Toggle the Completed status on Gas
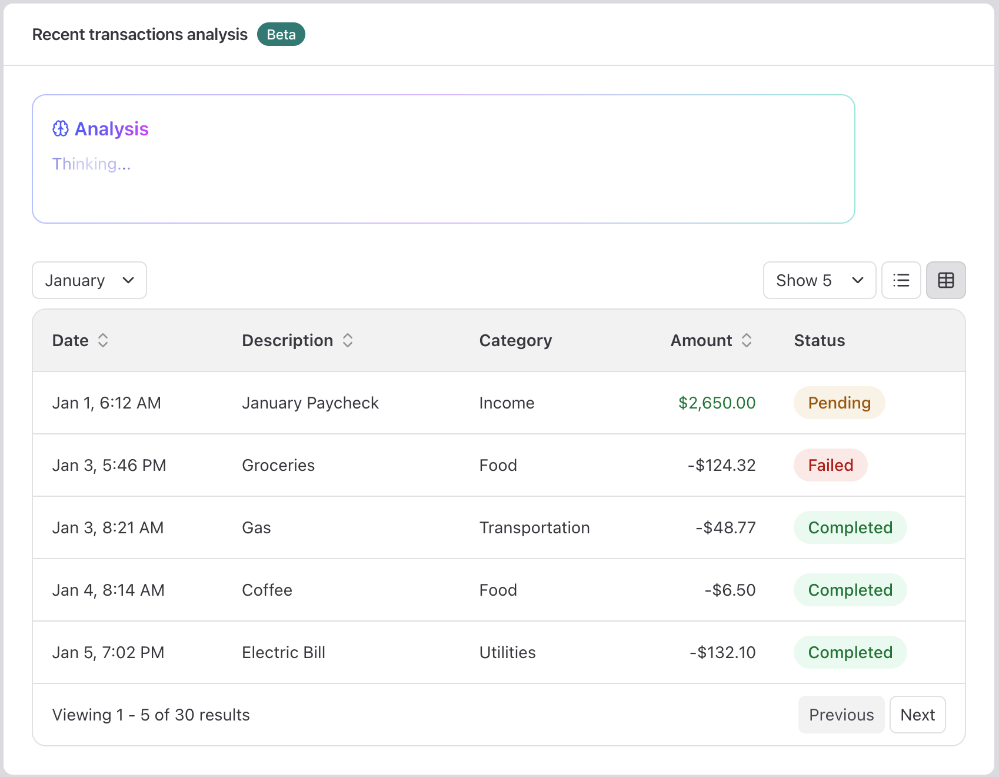 850,527
